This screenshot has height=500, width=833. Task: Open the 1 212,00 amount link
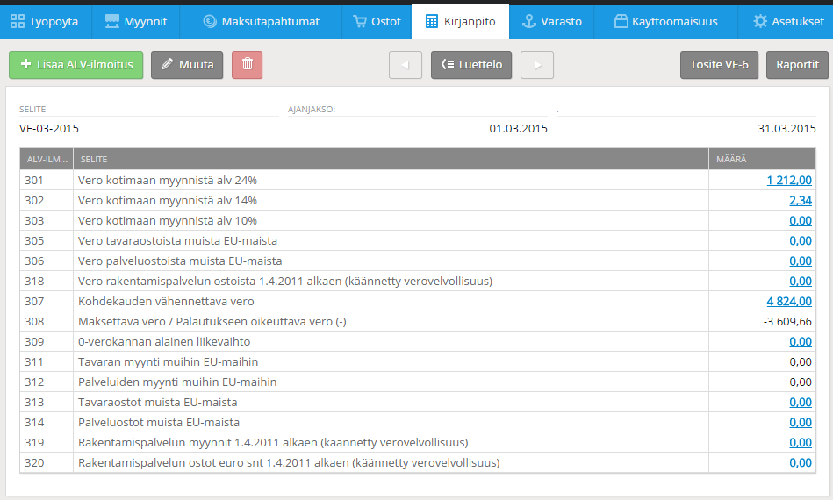point(788,180)
